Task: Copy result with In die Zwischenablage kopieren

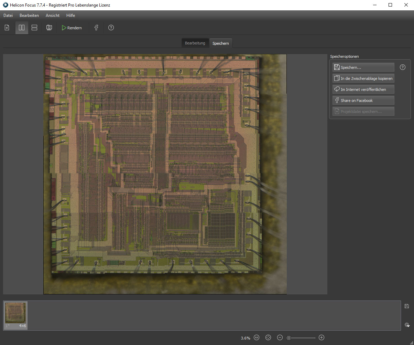Action: click(x=363, y=79)
